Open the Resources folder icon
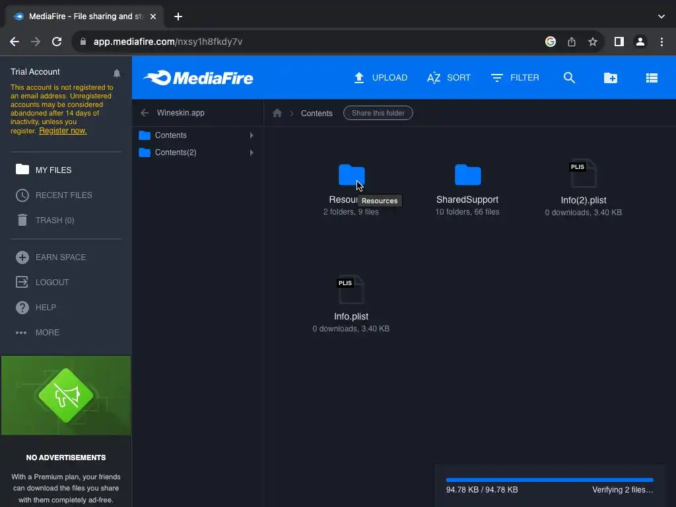Image resolution: width=676 pixels, height=507 pixels. (x=352, y=174)
